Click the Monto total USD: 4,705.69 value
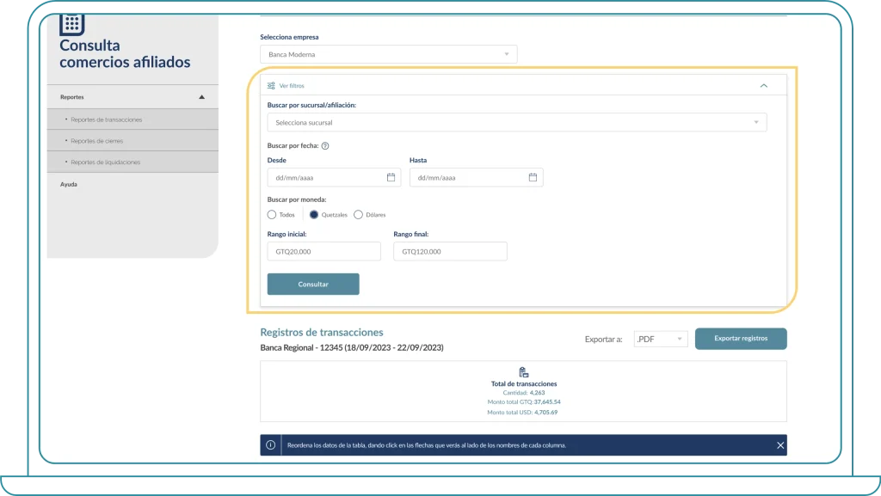Screen dimensions: 881x496 522,413
